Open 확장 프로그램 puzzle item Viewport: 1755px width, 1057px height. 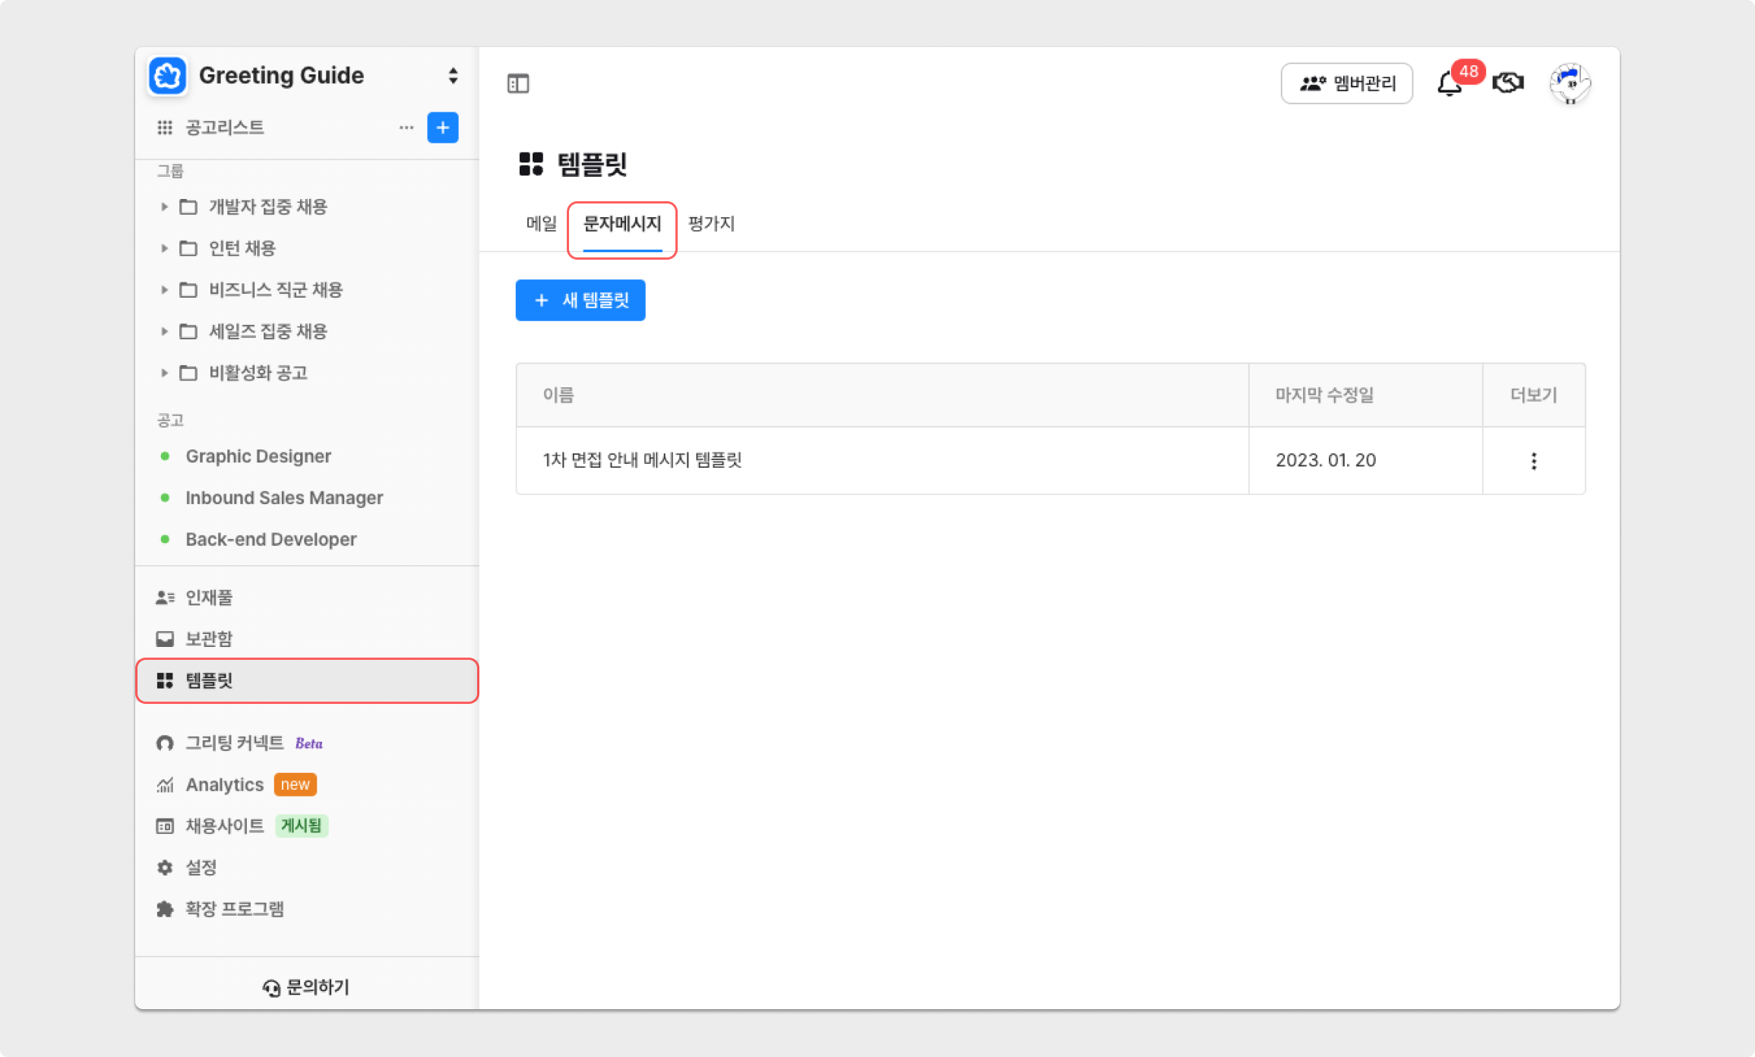(234, 909)
